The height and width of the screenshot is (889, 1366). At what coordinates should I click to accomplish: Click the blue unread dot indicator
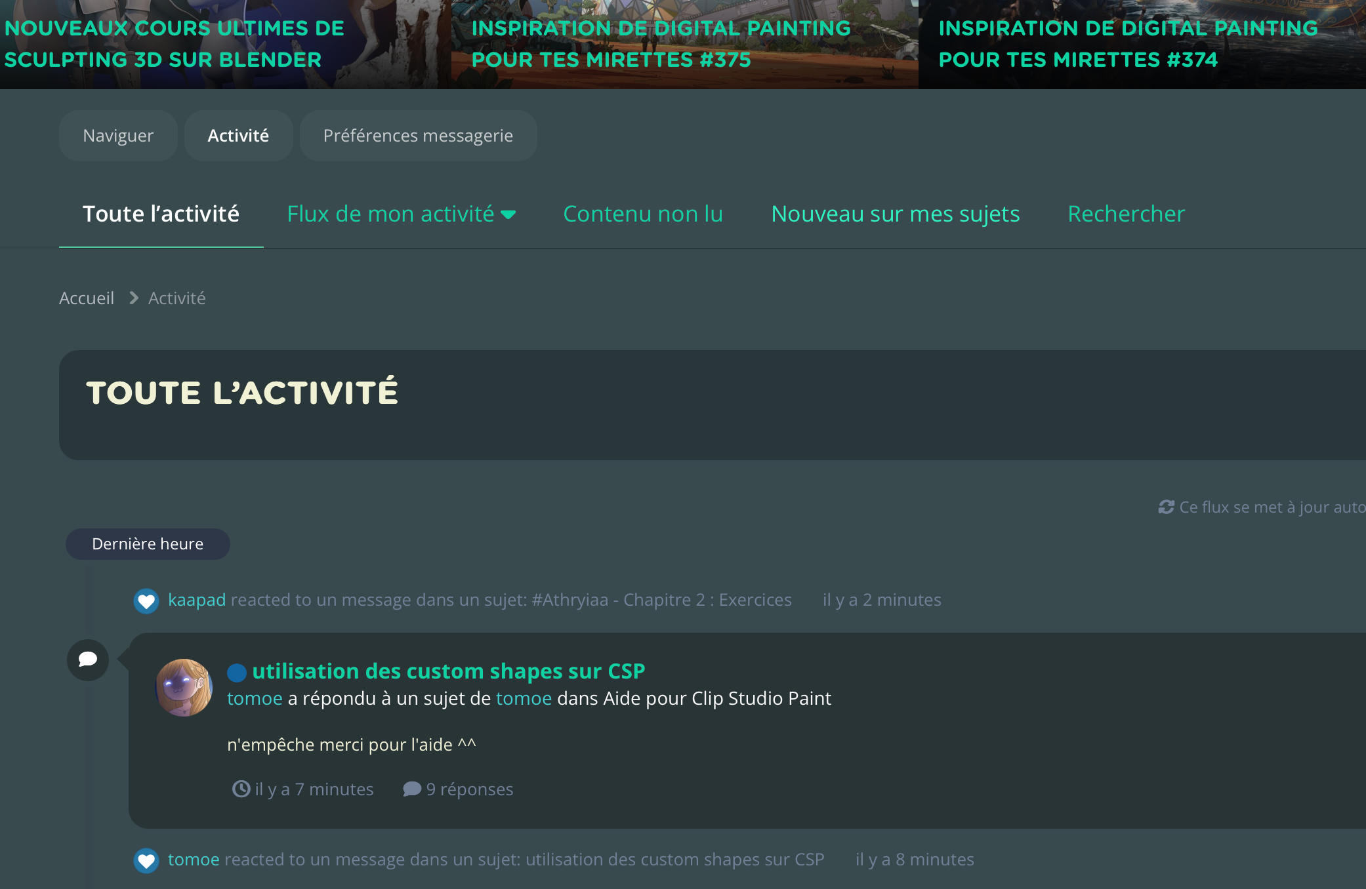point(237,673)
